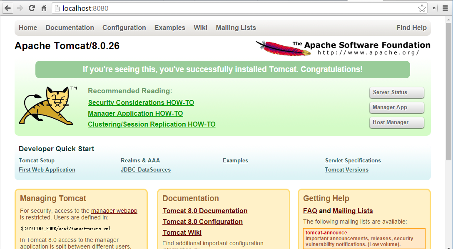Open Clustering/Session Replication HOW-TO link
The height and width of the screenshot is (249, 453).
pyautogui.click(x=152, y=124)
